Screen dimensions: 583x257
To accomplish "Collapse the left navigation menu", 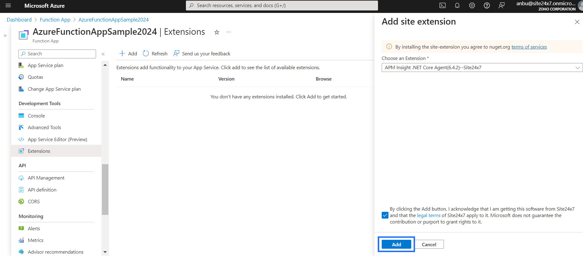I will (x=103, y=54).
